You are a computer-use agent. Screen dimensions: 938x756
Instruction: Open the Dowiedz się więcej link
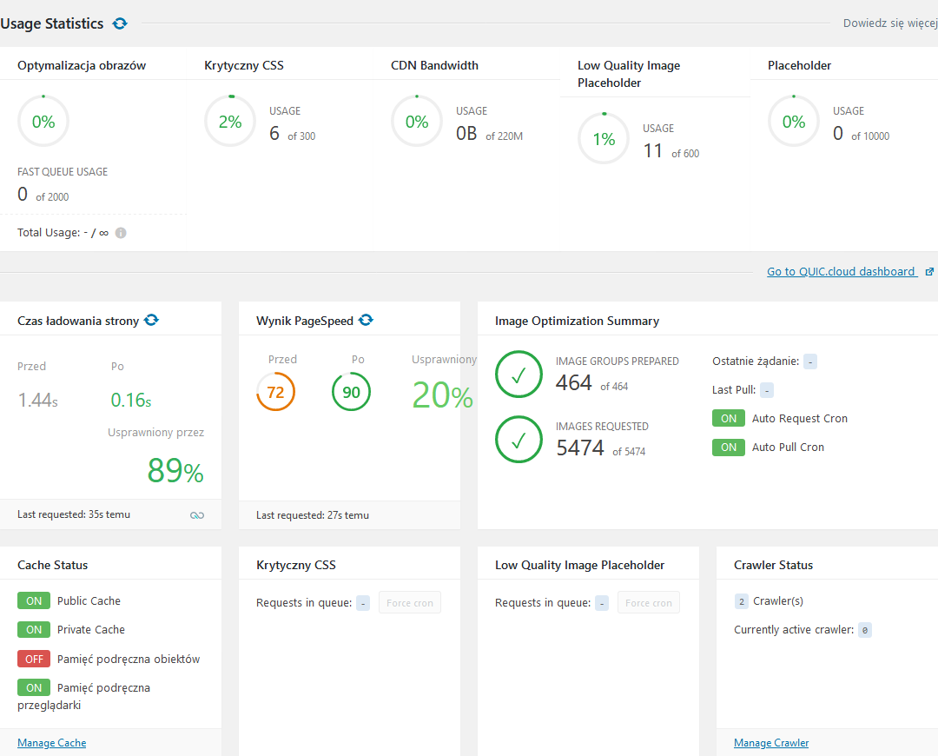[890, 23]
